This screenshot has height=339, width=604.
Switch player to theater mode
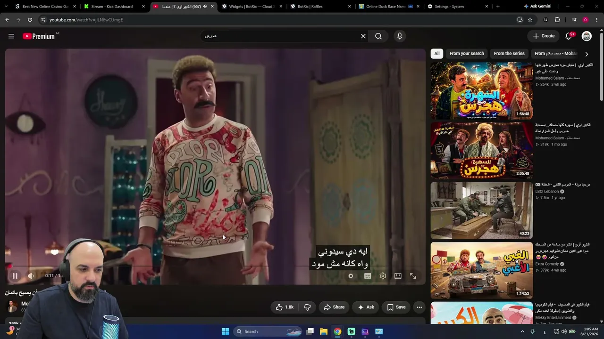pyautogui.click(x=398, y=276)
